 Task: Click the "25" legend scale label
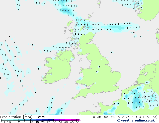coord(49,122)
